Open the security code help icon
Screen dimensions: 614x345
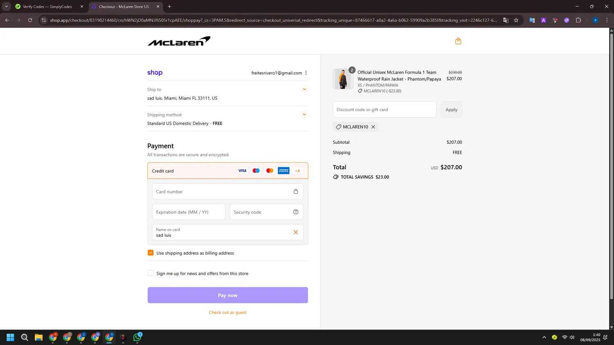pos(296,212)
